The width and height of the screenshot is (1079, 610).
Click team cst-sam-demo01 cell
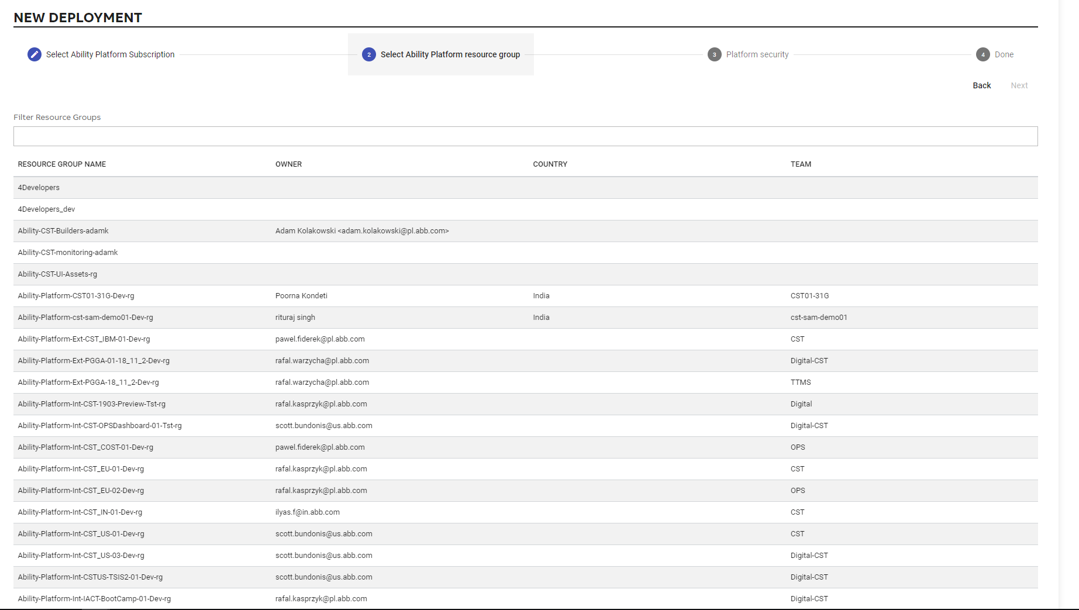pos(819,318)
